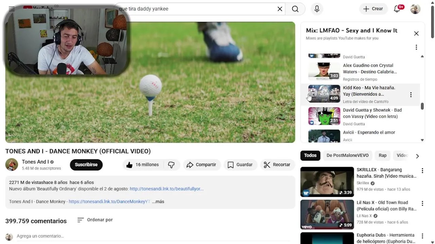Viewport: 435px width, 244px height.
Task: Play Kidd Keo Ma Vie thumbnail
Action: tap(324, 94)
